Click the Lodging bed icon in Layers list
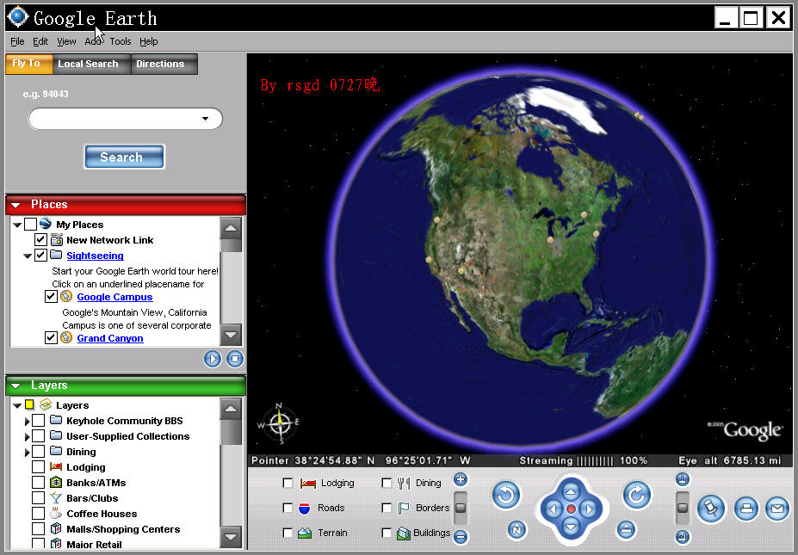Image resolution: width=798 pixels, height=555 pixels. coord(56,466)
